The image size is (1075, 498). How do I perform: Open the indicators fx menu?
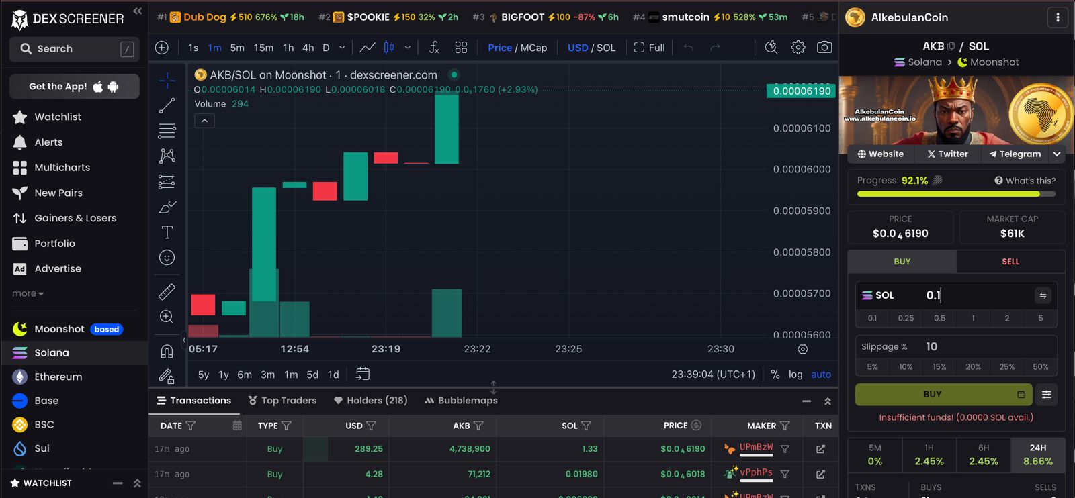434,48
